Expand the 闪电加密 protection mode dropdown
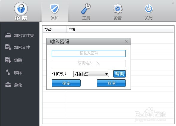Viewport: 176px width, 126px height. click(x=91, y=74)
